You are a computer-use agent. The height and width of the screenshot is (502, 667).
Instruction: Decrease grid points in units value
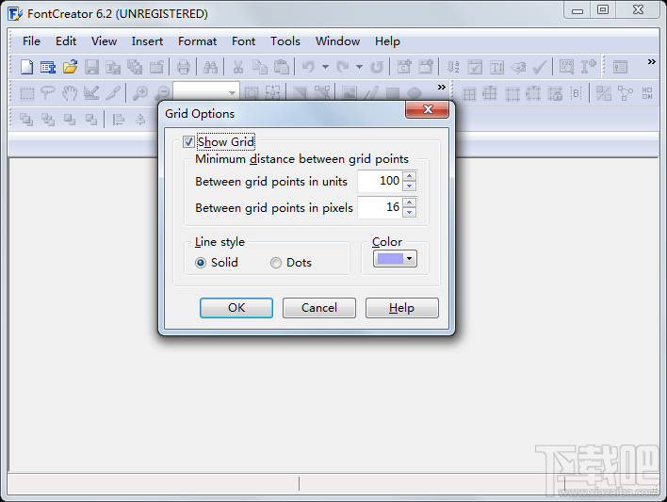409,186
